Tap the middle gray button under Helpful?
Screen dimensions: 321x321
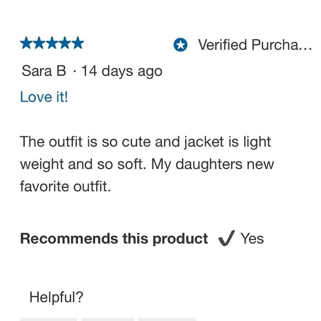click(108, 319)
